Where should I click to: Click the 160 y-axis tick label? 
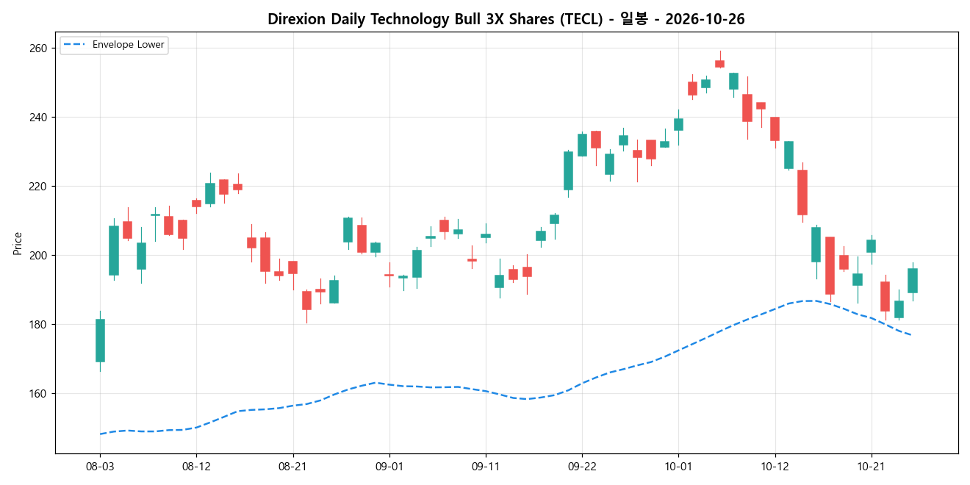(x=38, y=394)
